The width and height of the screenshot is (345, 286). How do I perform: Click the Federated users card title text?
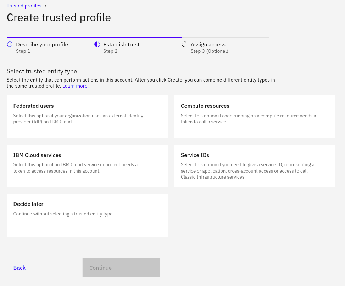(x=33, y=106)
